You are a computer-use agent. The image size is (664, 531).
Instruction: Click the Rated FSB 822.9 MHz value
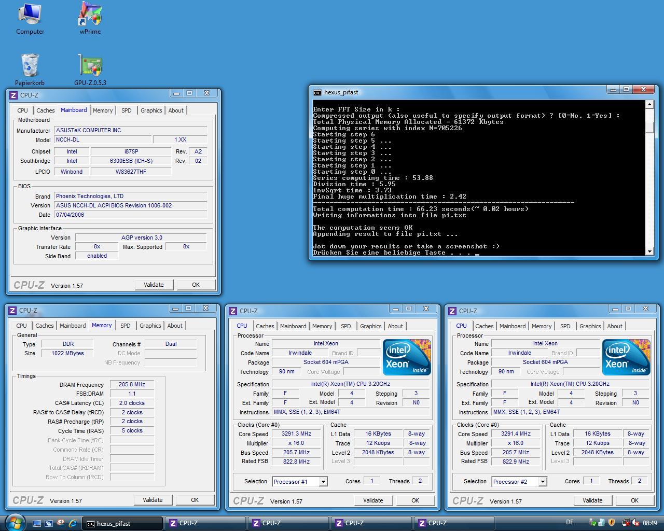[x=516, y=462]
